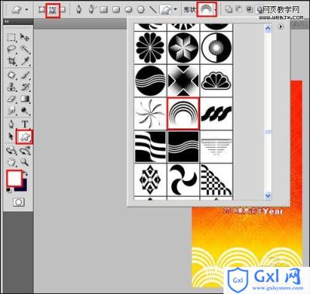The width and height of the screenshot is (310, 294).
Task: Click the shape list scroll down arrow
Action: tap(267, 196)
